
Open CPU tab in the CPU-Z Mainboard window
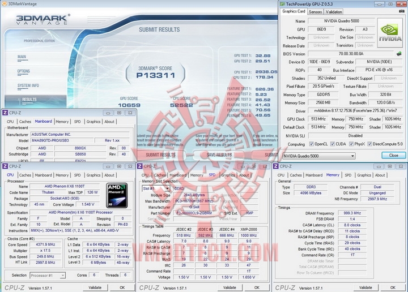10,122
